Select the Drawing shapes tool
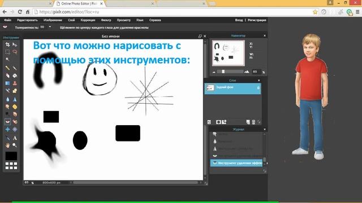Screen dimensions: 362x203 (x=15, y=91)
